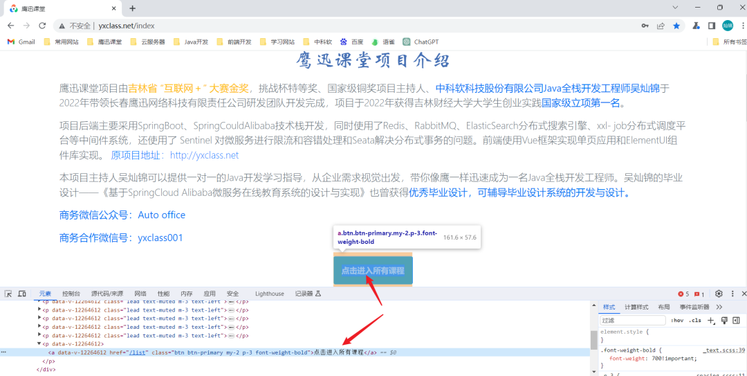This screenshot has width=747, height=376.
Task: Toggle the device toolbar icon in DevTools
Action: (x=22, y=294)
